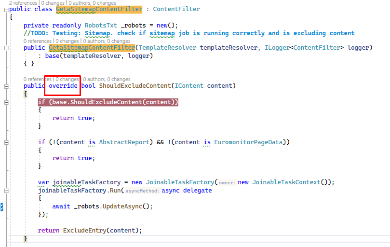The width and height of the screenshot is (390, 247).
Task: Open the '2 references' CodeLens link
Action: tap(18, 3)
